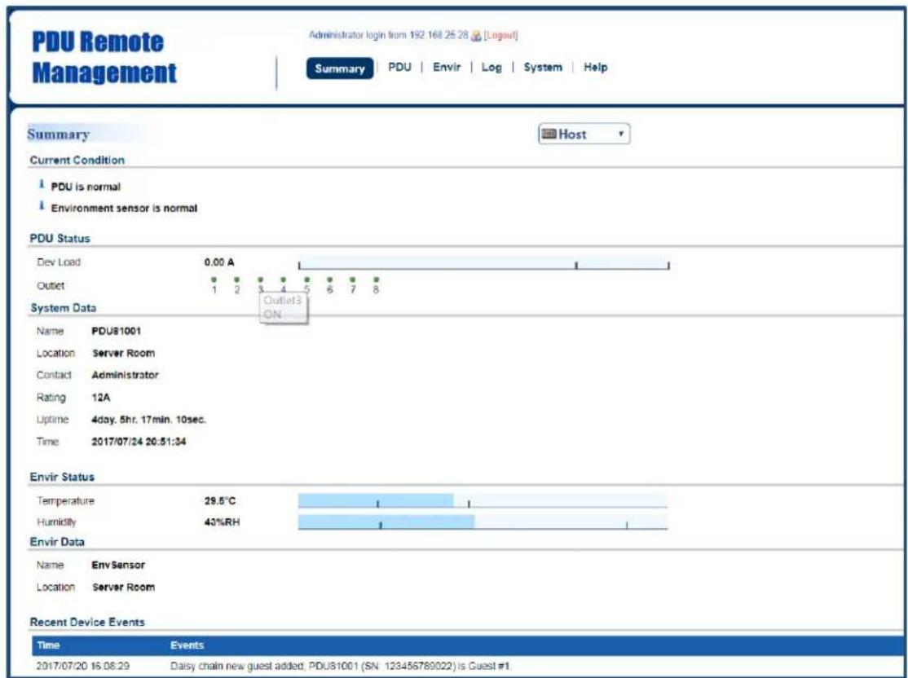
Task: Click the green indicator for outlet 7
Action: click(353, 279)
